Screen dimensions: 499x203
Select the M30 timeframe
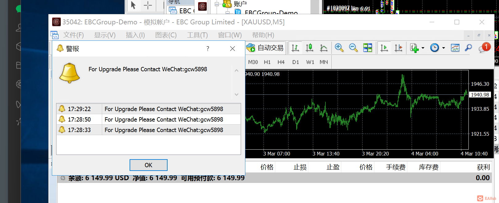click(x=253, y=62)
